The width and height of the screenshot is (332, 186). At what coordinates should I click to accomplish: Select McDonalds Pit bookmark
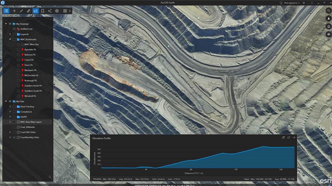pyautogui.click(x=31, y=75)
